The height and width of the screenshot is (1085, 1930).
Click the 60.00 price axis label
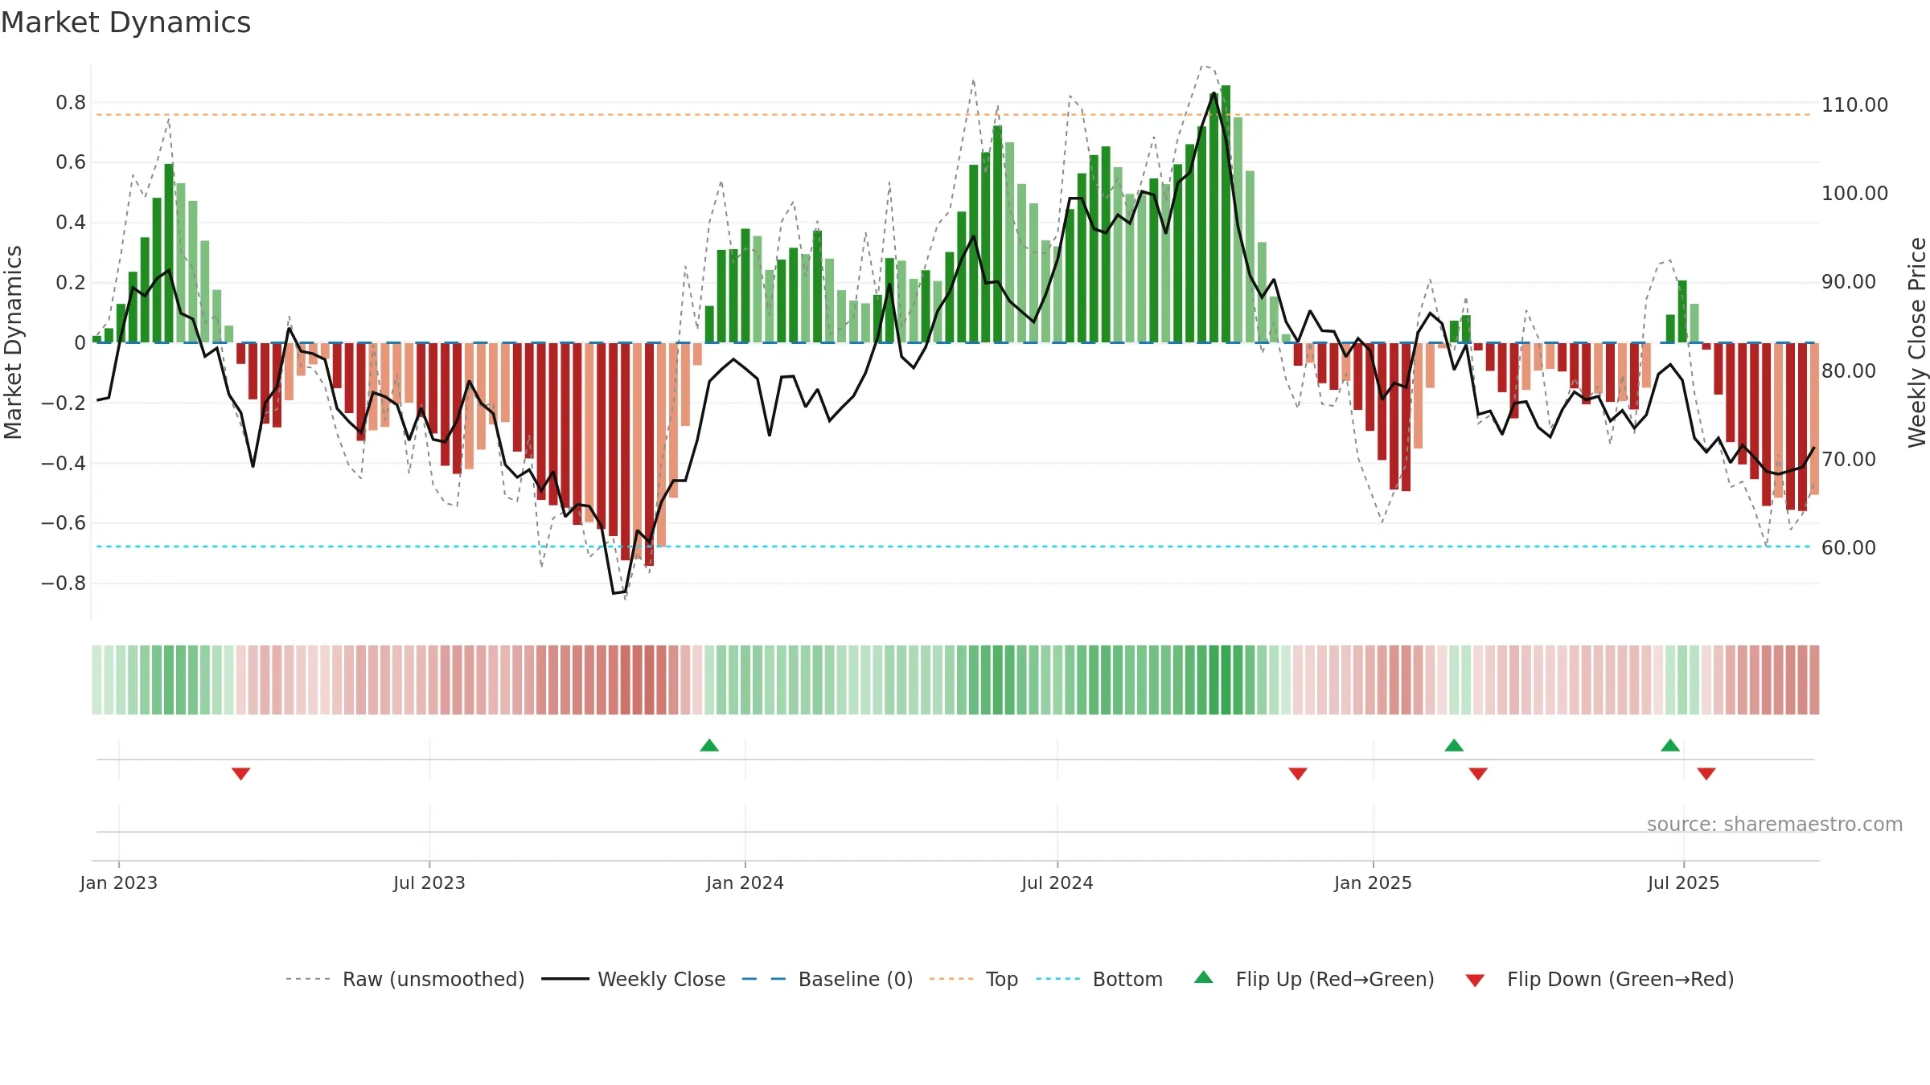(1849, 547)
